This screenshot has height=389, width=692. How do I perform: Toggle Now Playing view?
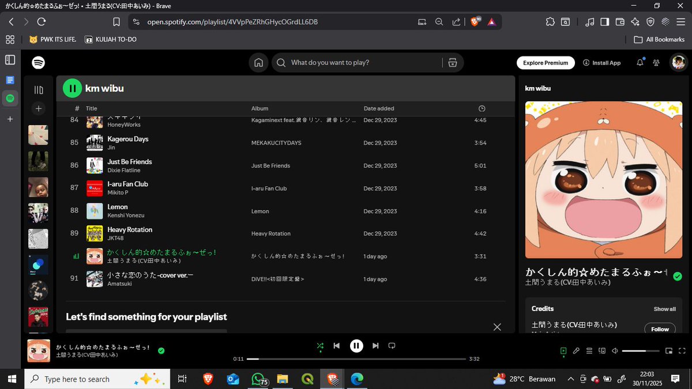[563, 350]
